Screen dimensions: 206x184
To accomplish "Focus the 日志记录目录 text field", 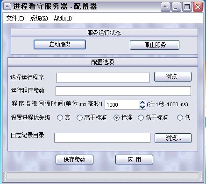I will point(102,137).
